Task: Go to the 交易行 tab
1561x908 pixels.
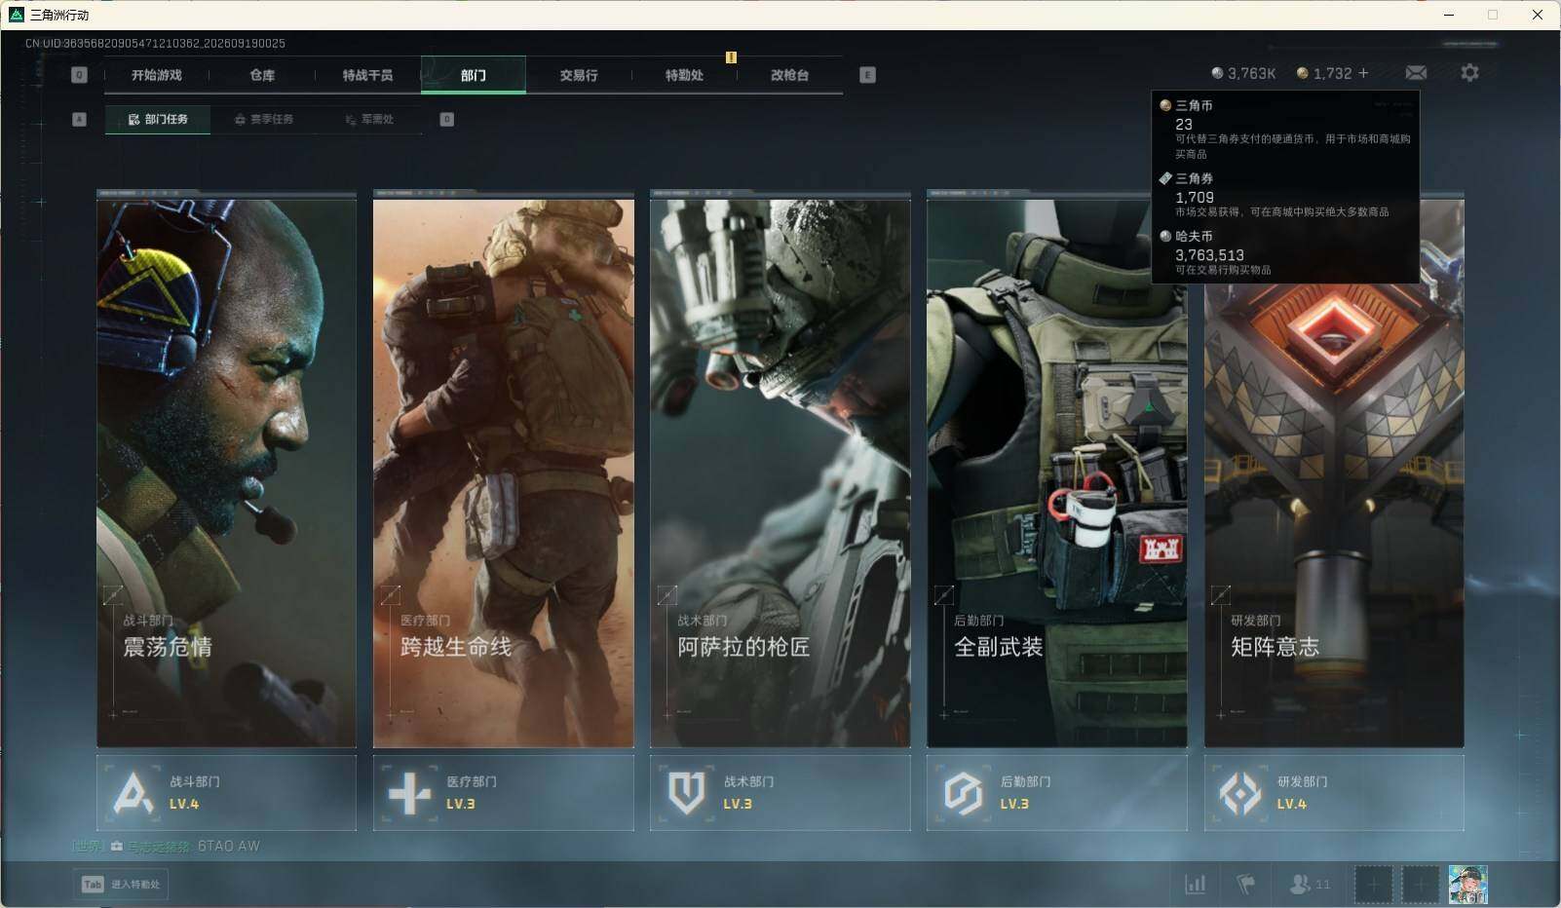Action: pos(579,75)
